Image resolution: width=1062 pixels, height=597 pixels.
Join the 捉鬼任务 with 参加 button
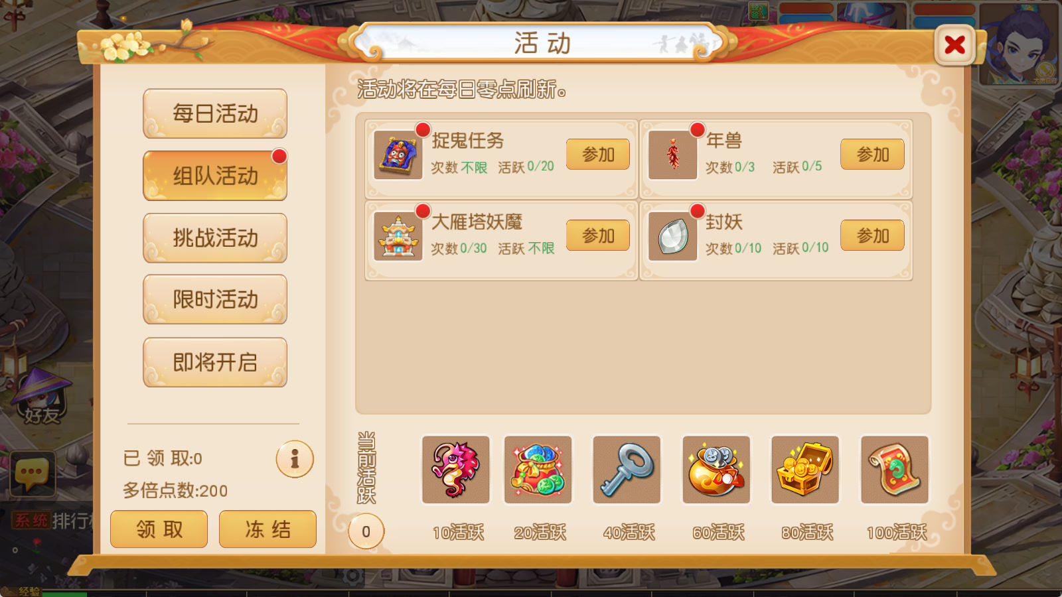598,155
